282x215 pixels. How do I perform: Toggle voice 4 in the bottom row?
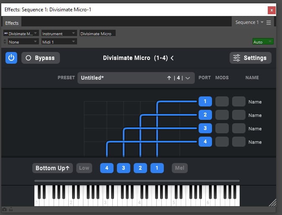tap(107, 168)
